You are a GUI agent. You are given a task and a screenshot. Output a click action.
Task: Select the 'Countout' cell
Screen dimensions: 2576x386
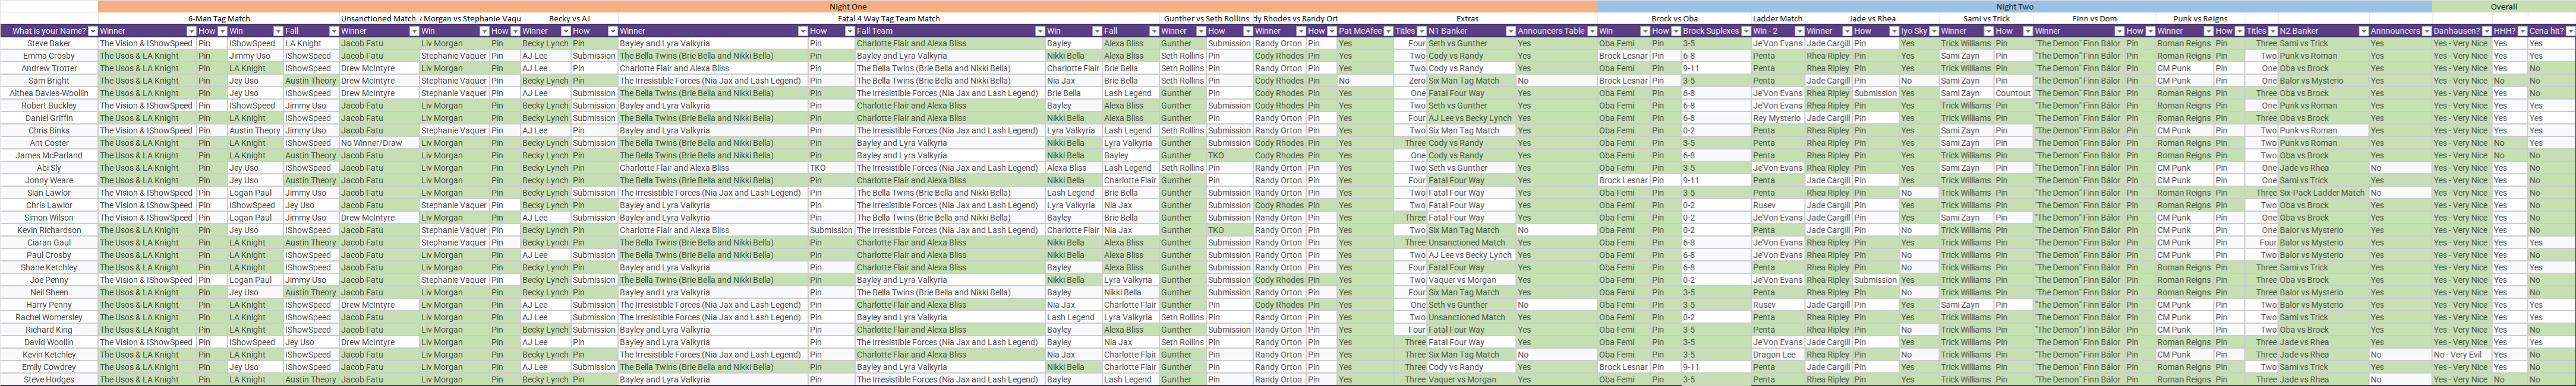click(2013, 94)
